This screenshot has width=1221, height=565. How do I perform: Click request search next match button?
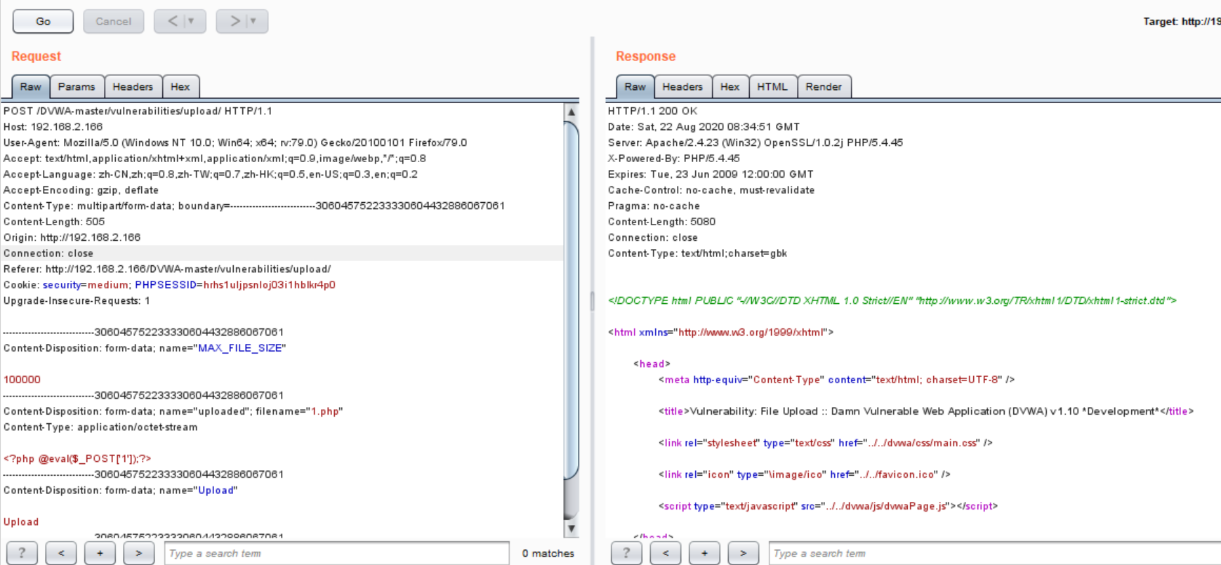(x=139, y=553)
